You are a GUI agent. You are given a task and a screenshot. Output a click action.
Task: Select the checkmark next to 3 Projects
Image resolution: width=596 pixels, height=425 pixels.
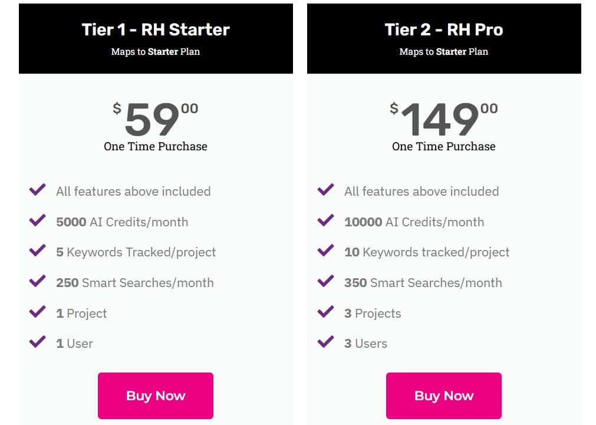pos(325,312)
